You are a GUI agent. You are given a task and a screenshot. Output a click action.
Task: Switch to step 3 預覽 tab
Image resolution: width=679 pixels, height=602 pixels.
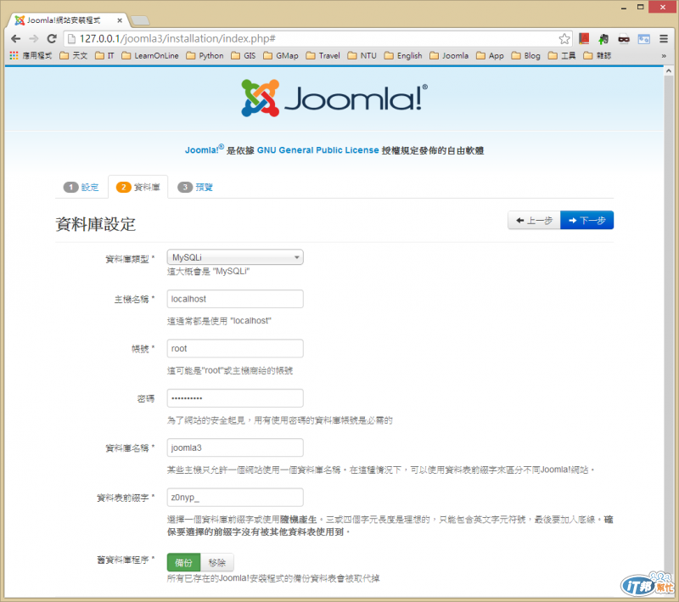195,187
